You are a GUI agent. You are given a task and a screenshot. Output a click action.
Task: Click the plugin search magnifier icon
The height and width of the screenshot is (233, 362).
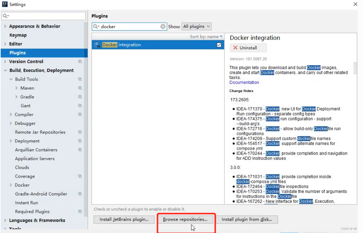[x=96, y=27]
